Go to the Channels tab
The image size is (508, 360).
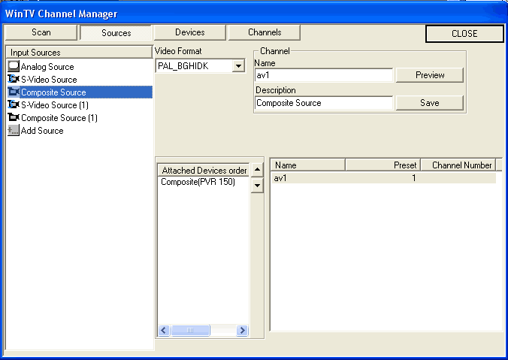pos(265,32)
